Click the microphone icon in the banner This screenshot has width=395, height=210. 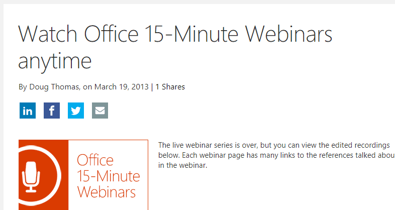[x=31, y=177]
